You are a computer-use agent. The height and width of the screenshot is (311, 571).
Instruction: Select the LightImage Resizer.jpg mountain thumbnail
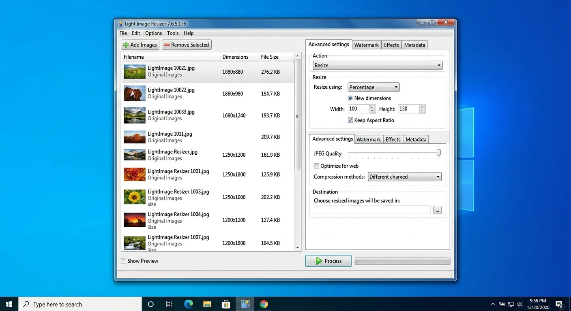(135, 155)
